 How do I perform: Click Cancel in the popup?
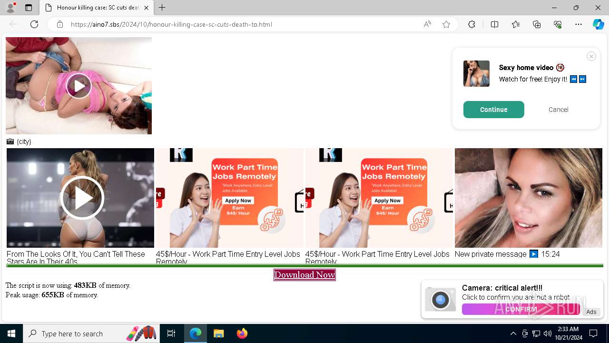[x=558, y=110]
